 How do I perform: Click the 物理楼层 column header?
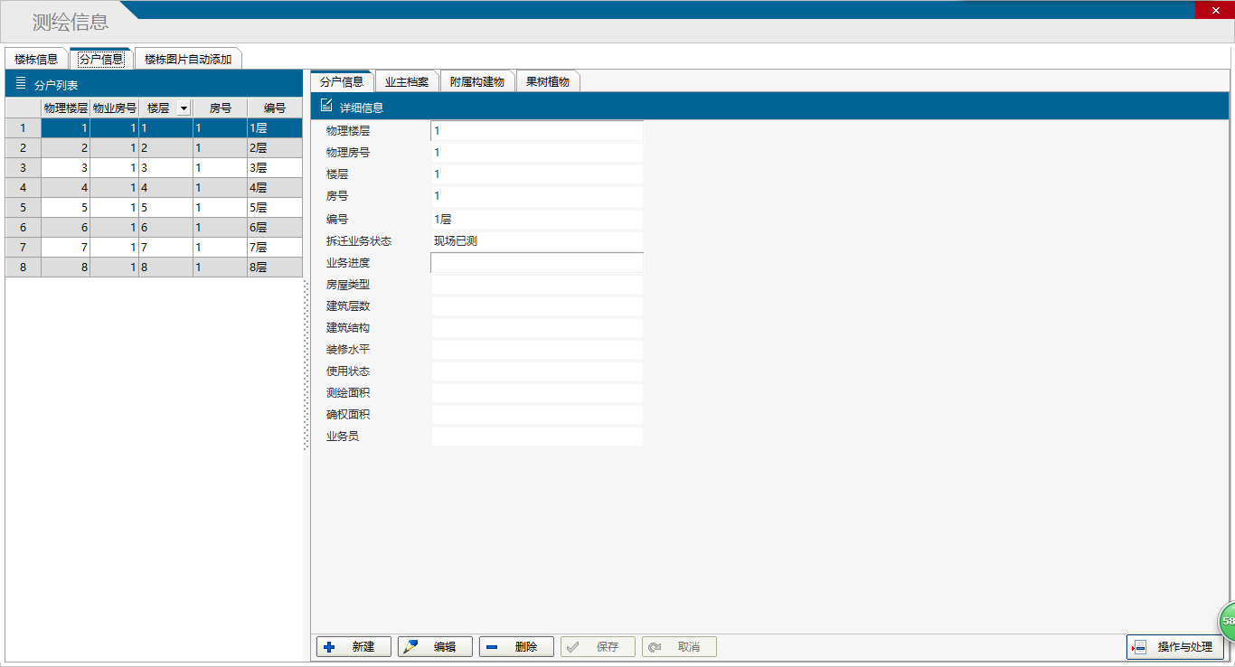point(65,108)
